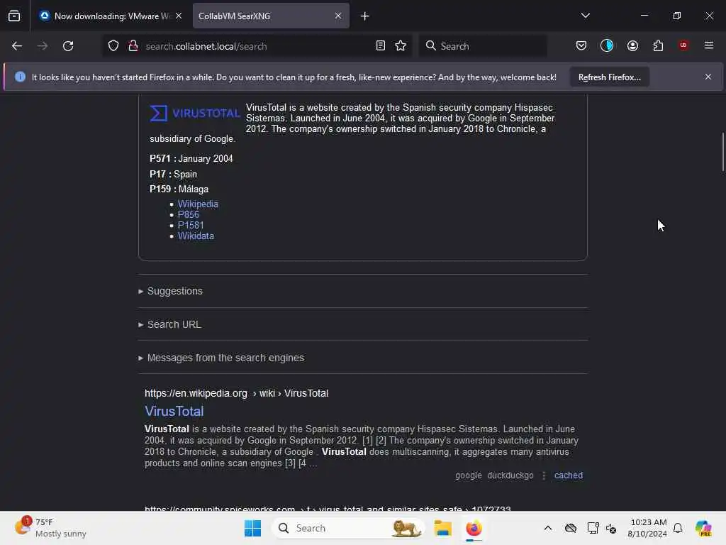Open a new tab
726x545 pixels.
(x=364, y=16)
